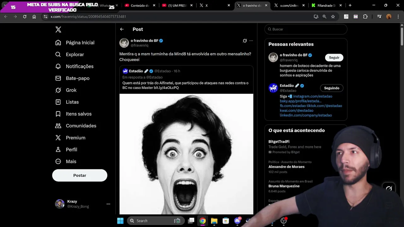Follow o fravinho do BF with Seguir
The image size is (404, 227).
tap(334, 58)
